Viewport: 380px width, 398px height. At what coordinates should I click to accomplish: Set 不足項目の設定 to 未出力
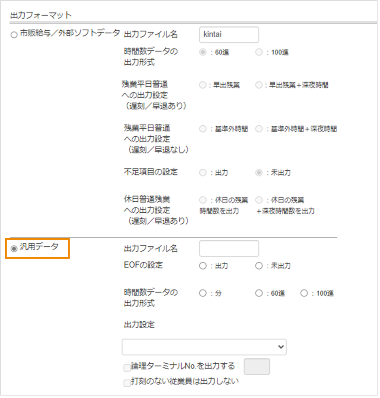click(x=259, y=173)
